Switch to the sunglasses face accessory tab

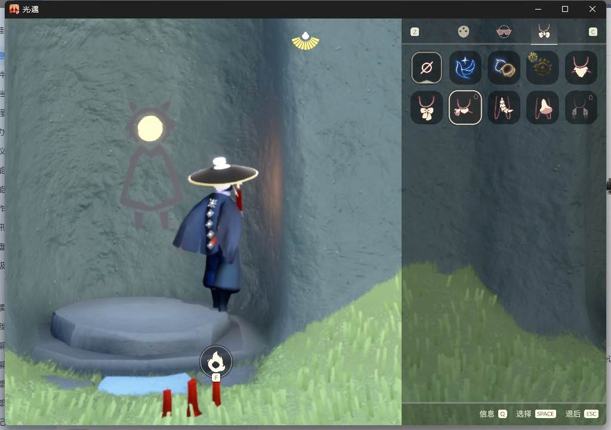(x=504, y=32)
